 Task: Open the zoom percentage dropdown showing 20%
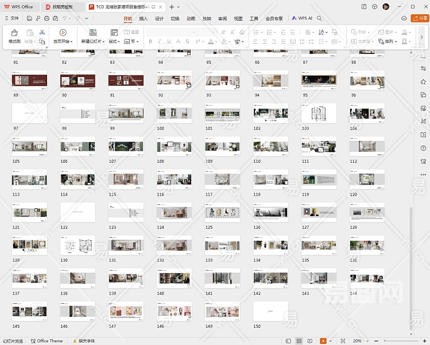[x=359, y=341]
